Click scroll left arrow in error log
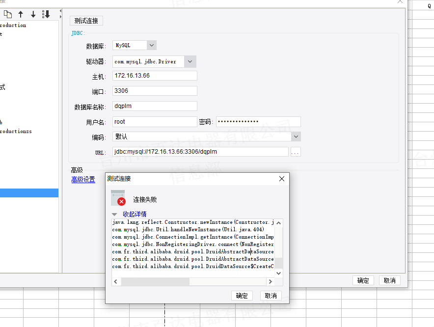The width and height of the screenshot is (434, 327). click(x=116, y=282)
